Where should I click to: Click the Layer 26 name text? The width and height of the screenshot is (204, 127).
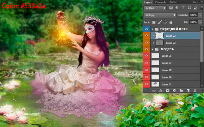[x=167, y=77]
